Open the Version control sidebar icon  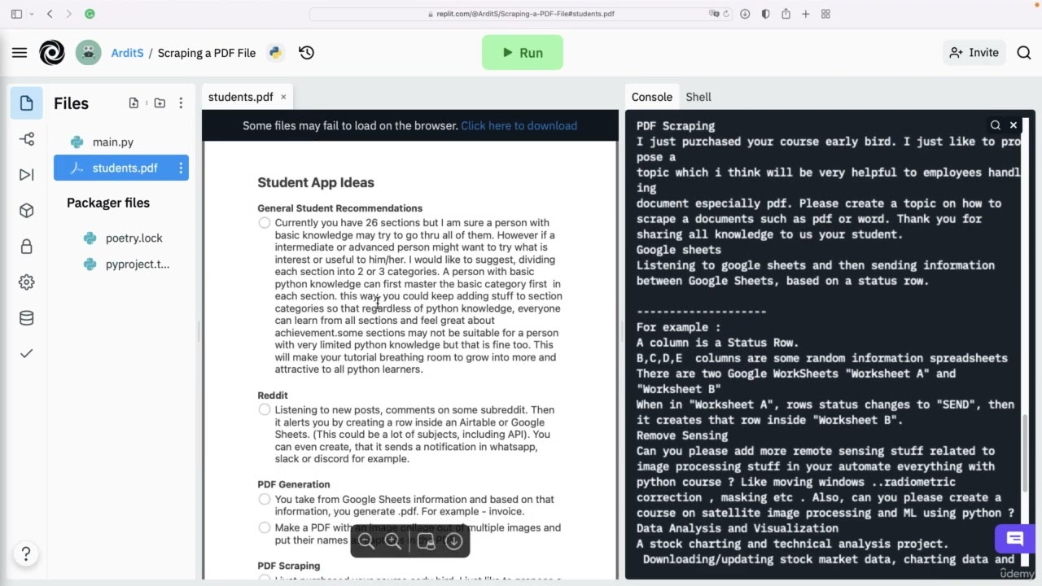(26, 139)
